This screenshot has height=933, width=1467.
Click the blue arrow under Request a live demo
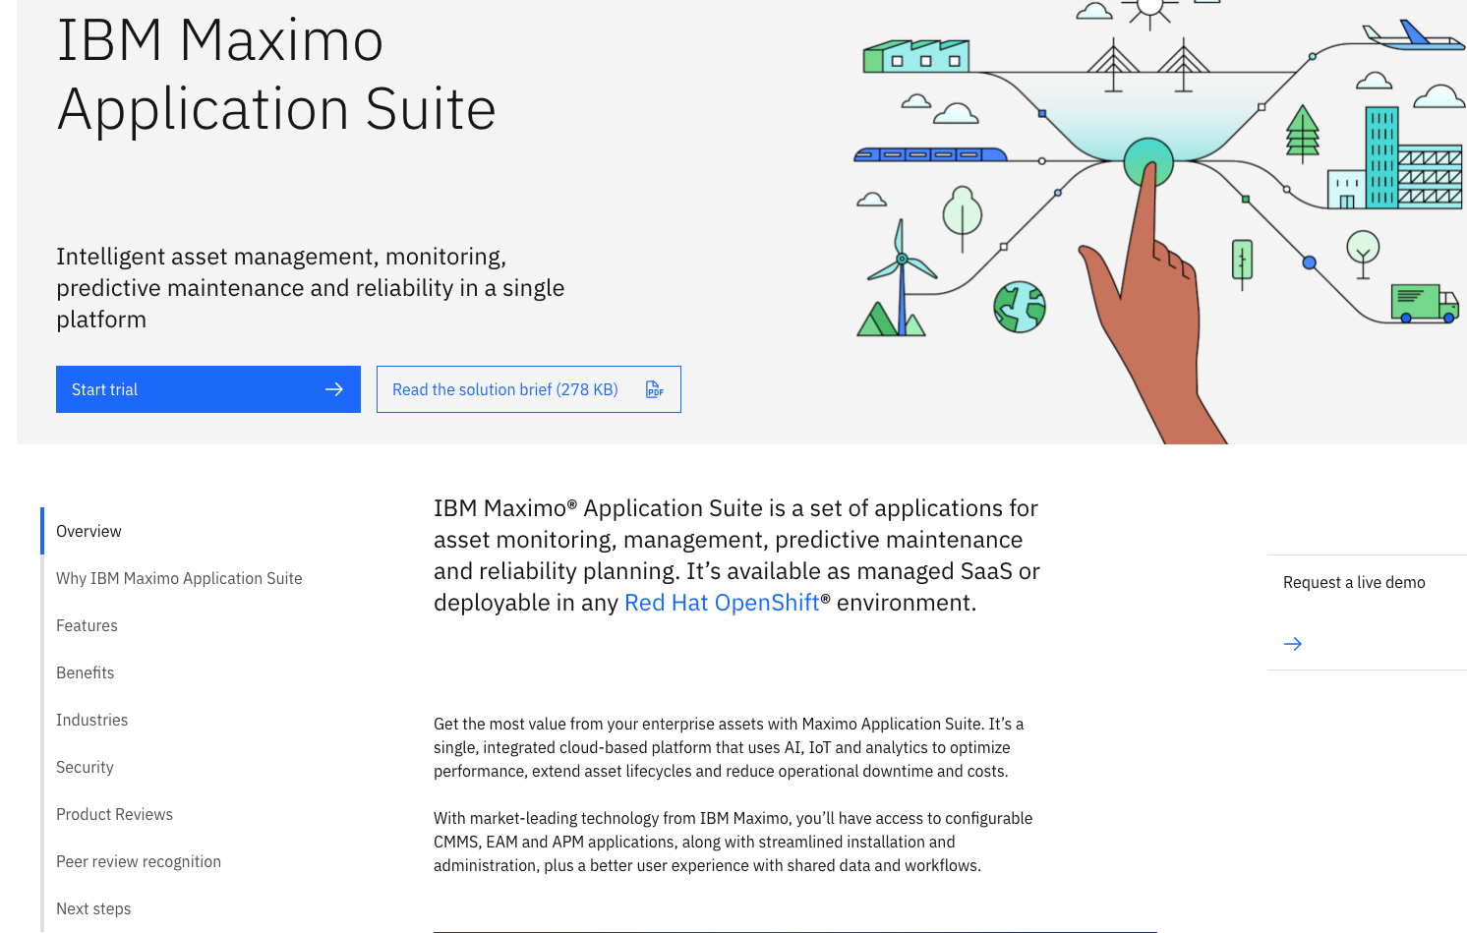[1293, 644]
